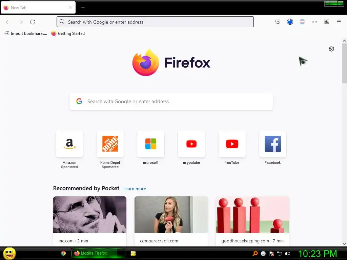Click the speaker volume tray icon
Viewport: 347px width, 260px height.
[x=287, y=254]
